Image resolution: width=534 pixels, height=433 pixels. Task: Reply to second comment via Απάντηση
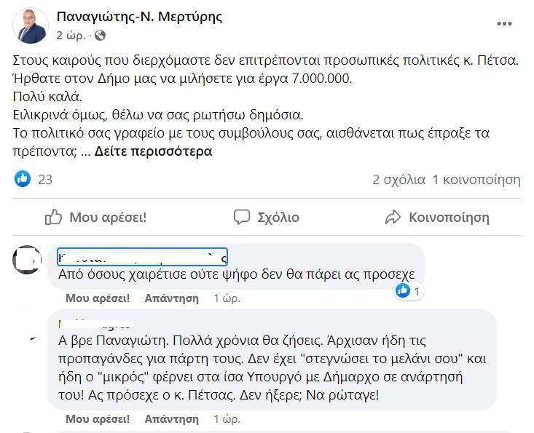(171, 418)
